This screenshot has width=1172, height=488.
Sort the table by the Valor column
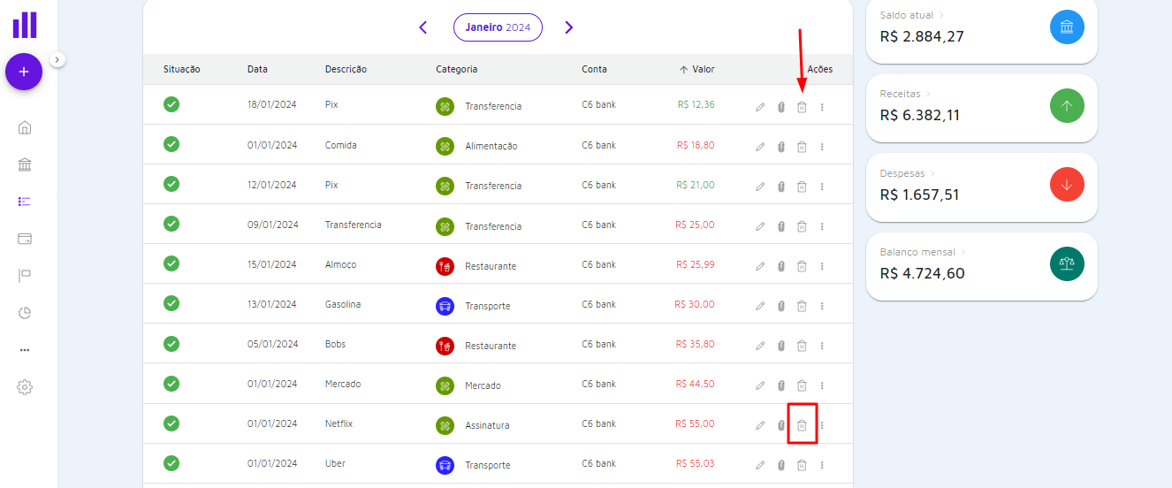696,69
